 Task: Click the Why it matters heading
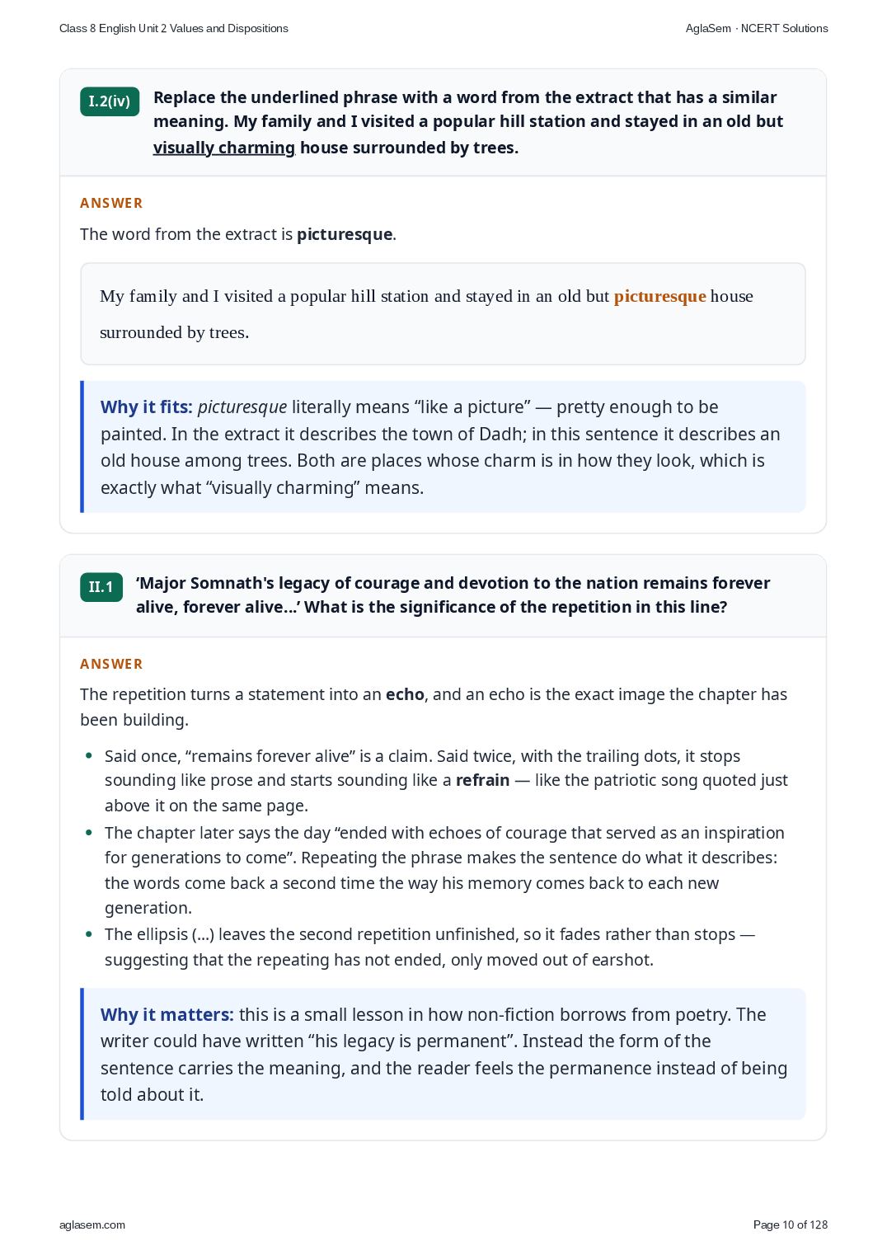[x=167, y=1015]
